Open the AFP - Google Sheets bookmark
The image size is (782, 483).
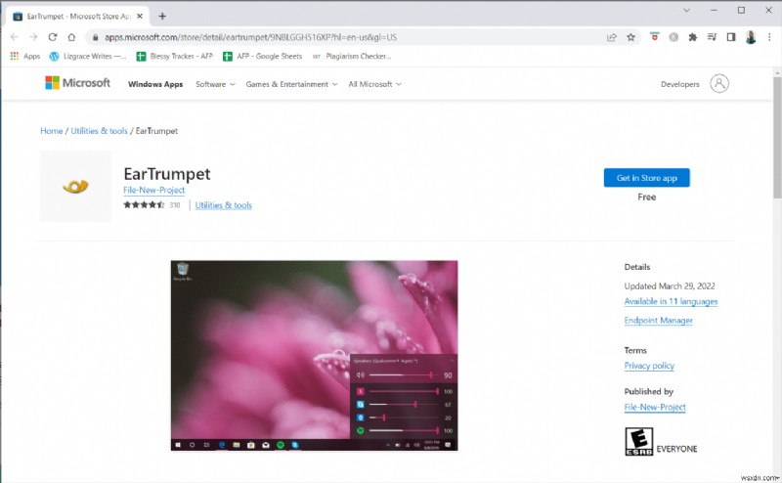[x=263, y=56]
